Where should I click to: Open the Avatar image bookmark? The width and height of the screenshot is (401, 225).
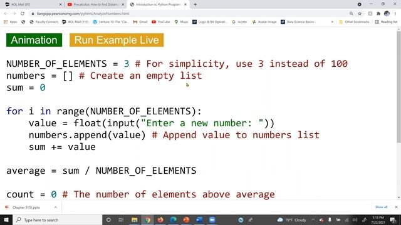(x=264, y=22)
